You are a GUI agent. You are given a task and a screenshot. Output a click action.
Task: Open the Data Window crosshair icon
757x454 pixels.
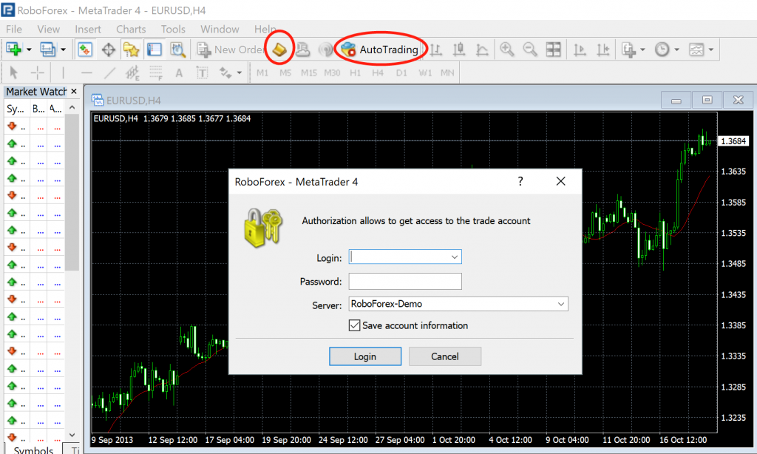(109, 50)
